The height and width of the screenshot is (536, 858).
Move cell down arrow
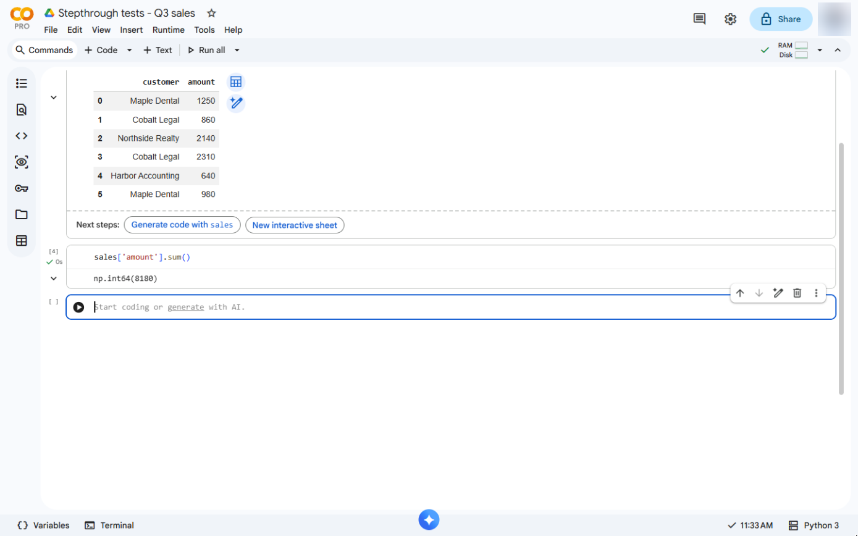click(759, 293)
